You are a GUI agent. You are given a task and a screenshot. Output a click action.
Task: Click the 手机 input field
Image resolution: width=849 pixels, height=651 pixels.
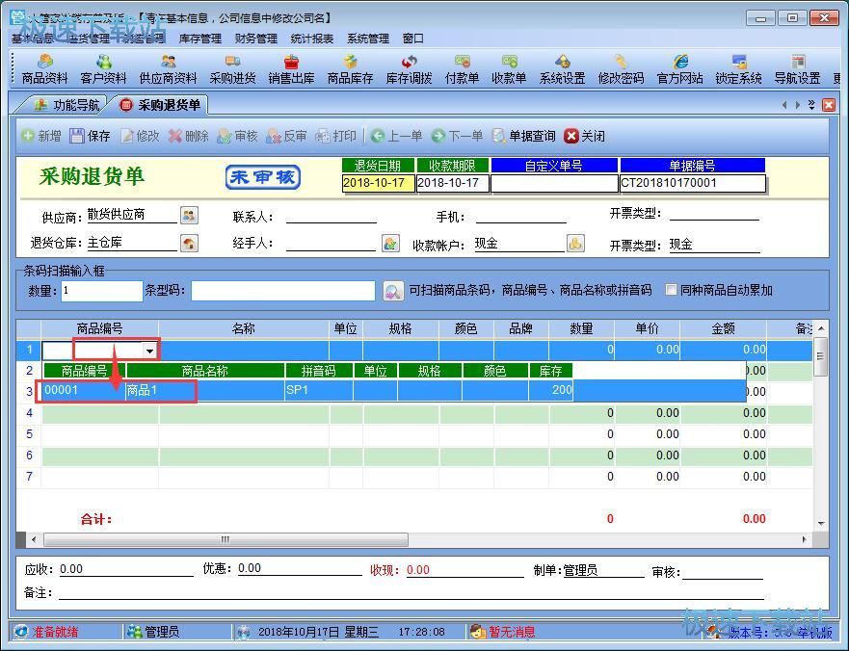(x=521, y=217)
